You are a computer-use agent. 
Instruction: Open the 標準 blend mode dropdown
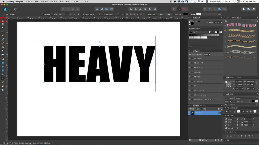click(x=210, y=109)
